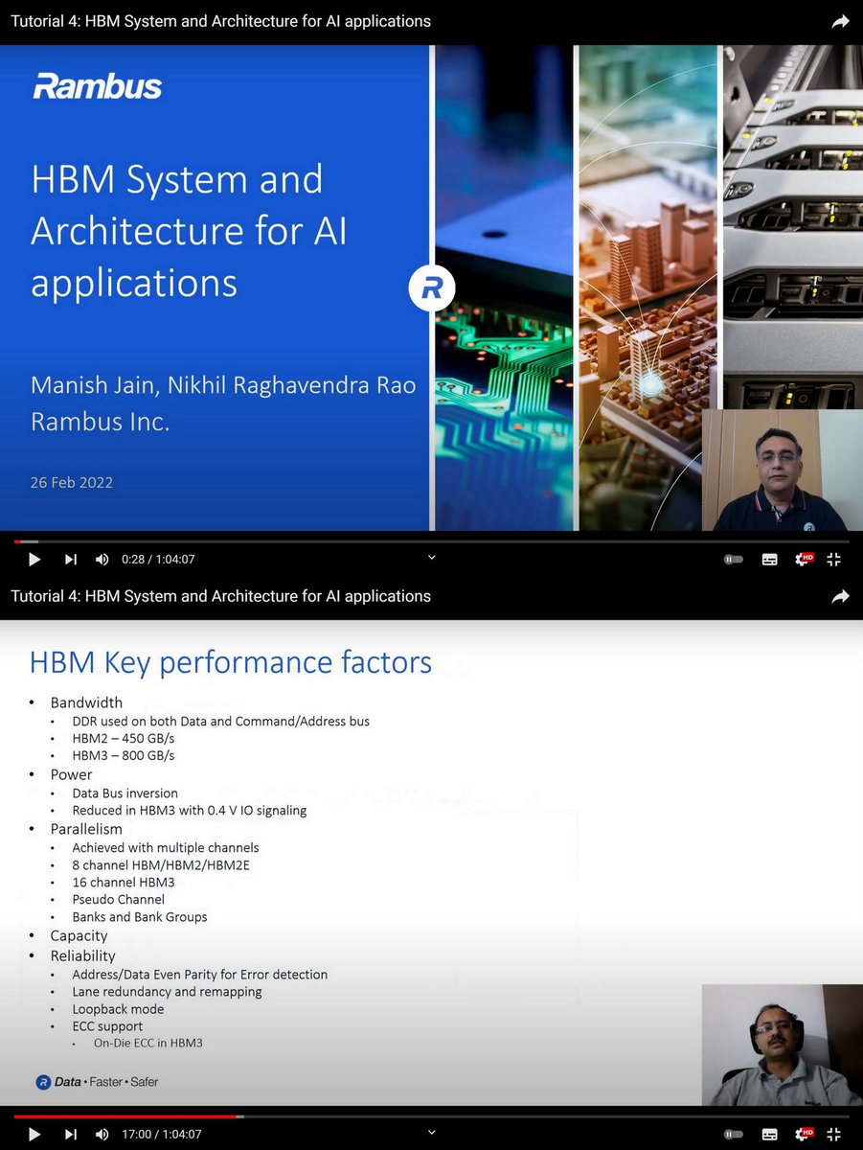The width and height of the screenshot is (863, 1150).
Task: Toggle autoplay switch in bottom player
Action: click(734, 1134)
